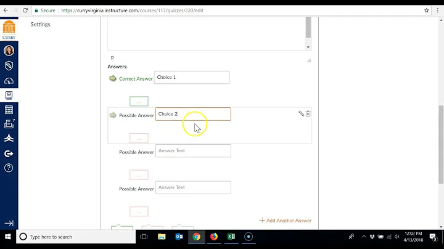Open People icon on taskbar
Image resolution: width=444 pixels, height=249 pixels.
coord(351,237)
